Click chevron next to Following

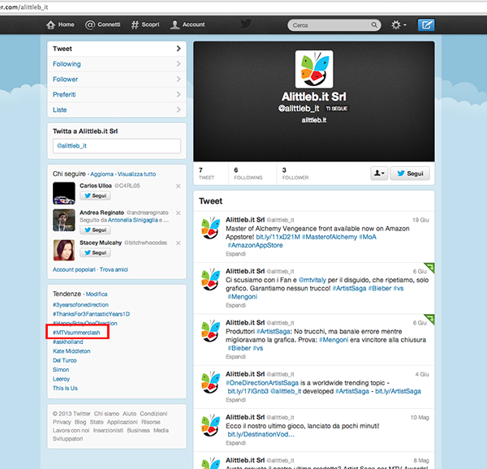179,63
